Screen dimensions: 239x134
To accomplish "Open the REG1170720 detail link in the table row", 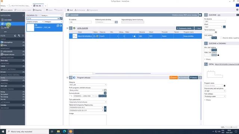I will 85,36.
